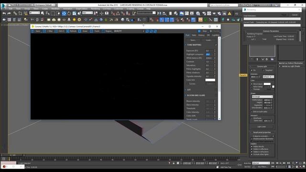Image resolution: width=306 pixels, height=172 pixels.
Task: Open the Graph Editors menu
Action: coord(82,9)
